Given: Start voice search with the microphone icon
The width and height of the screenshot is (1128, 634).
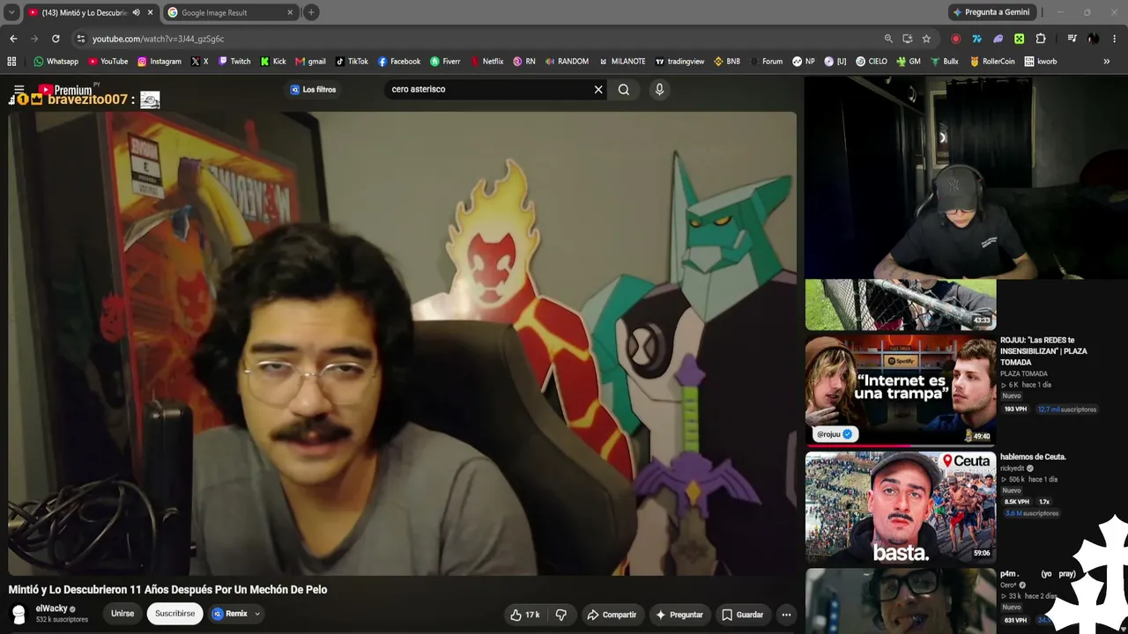Looking at the screenshot, I should (659, 90).
